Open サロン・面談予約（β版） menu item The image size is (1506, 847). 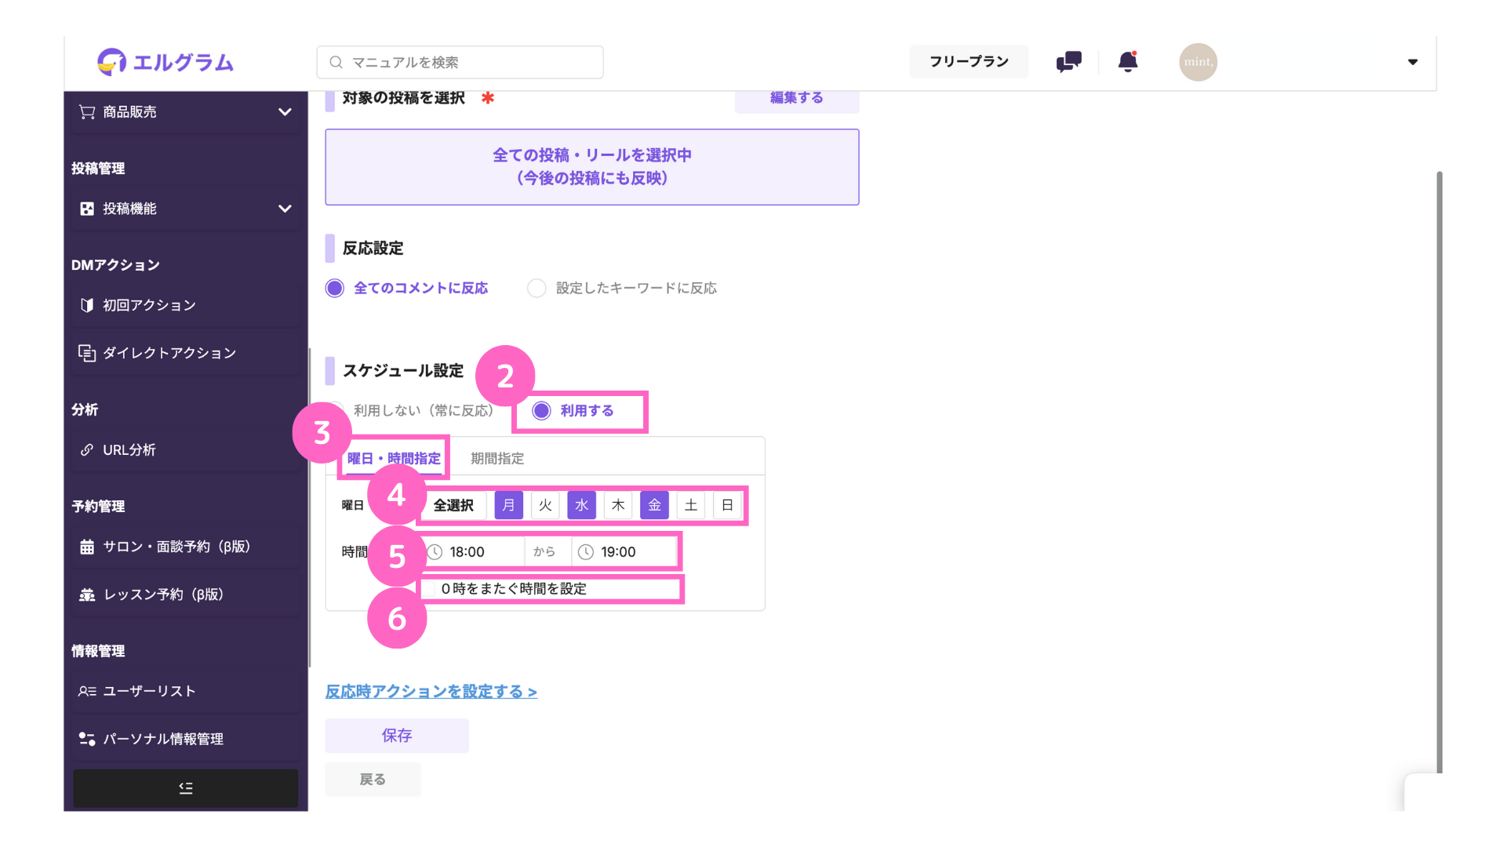[186, 547]
